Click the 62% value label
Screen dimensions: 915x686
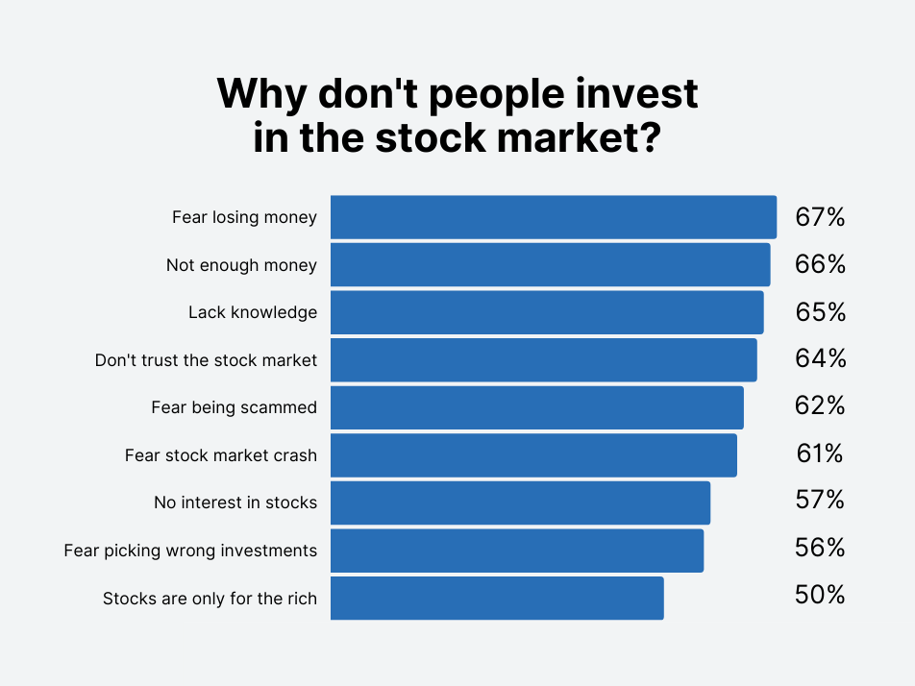pos(820,405)
